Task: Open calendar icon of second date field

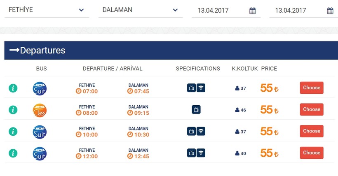Action: 330,11
